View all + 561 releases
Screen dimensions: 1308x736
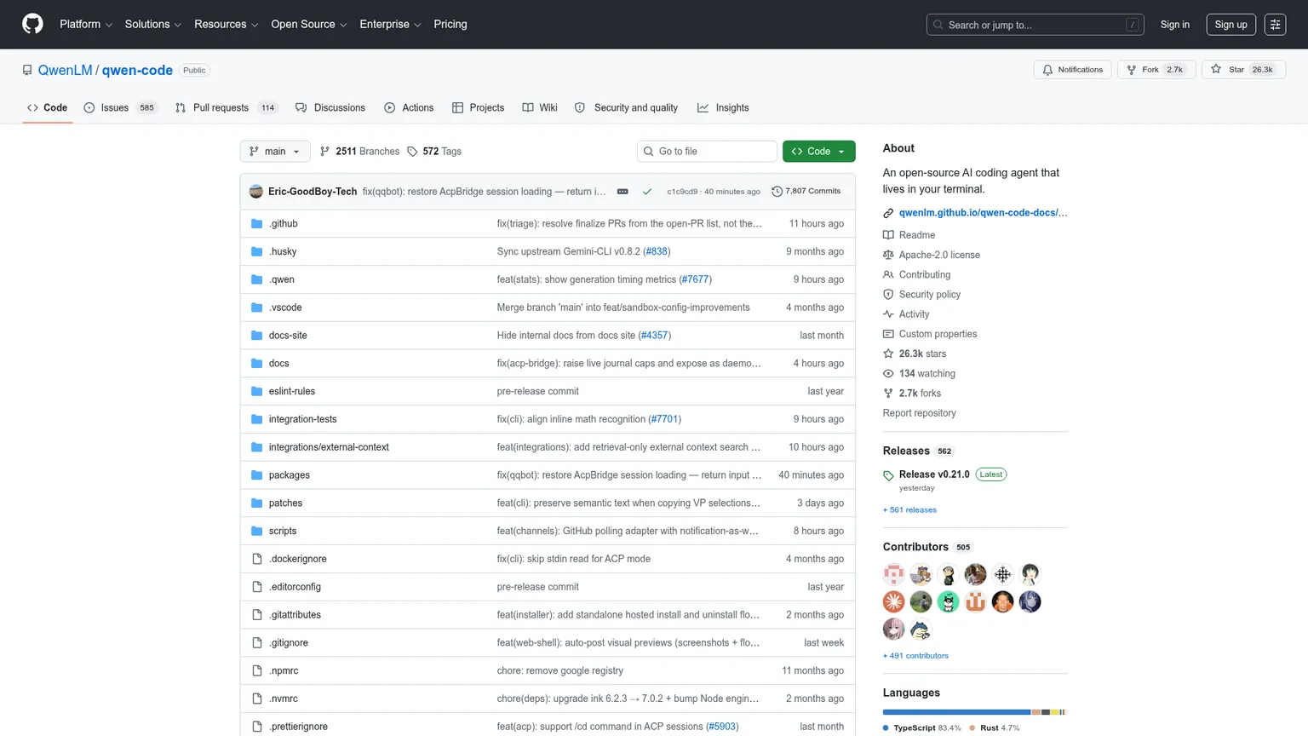coord(909,510)
